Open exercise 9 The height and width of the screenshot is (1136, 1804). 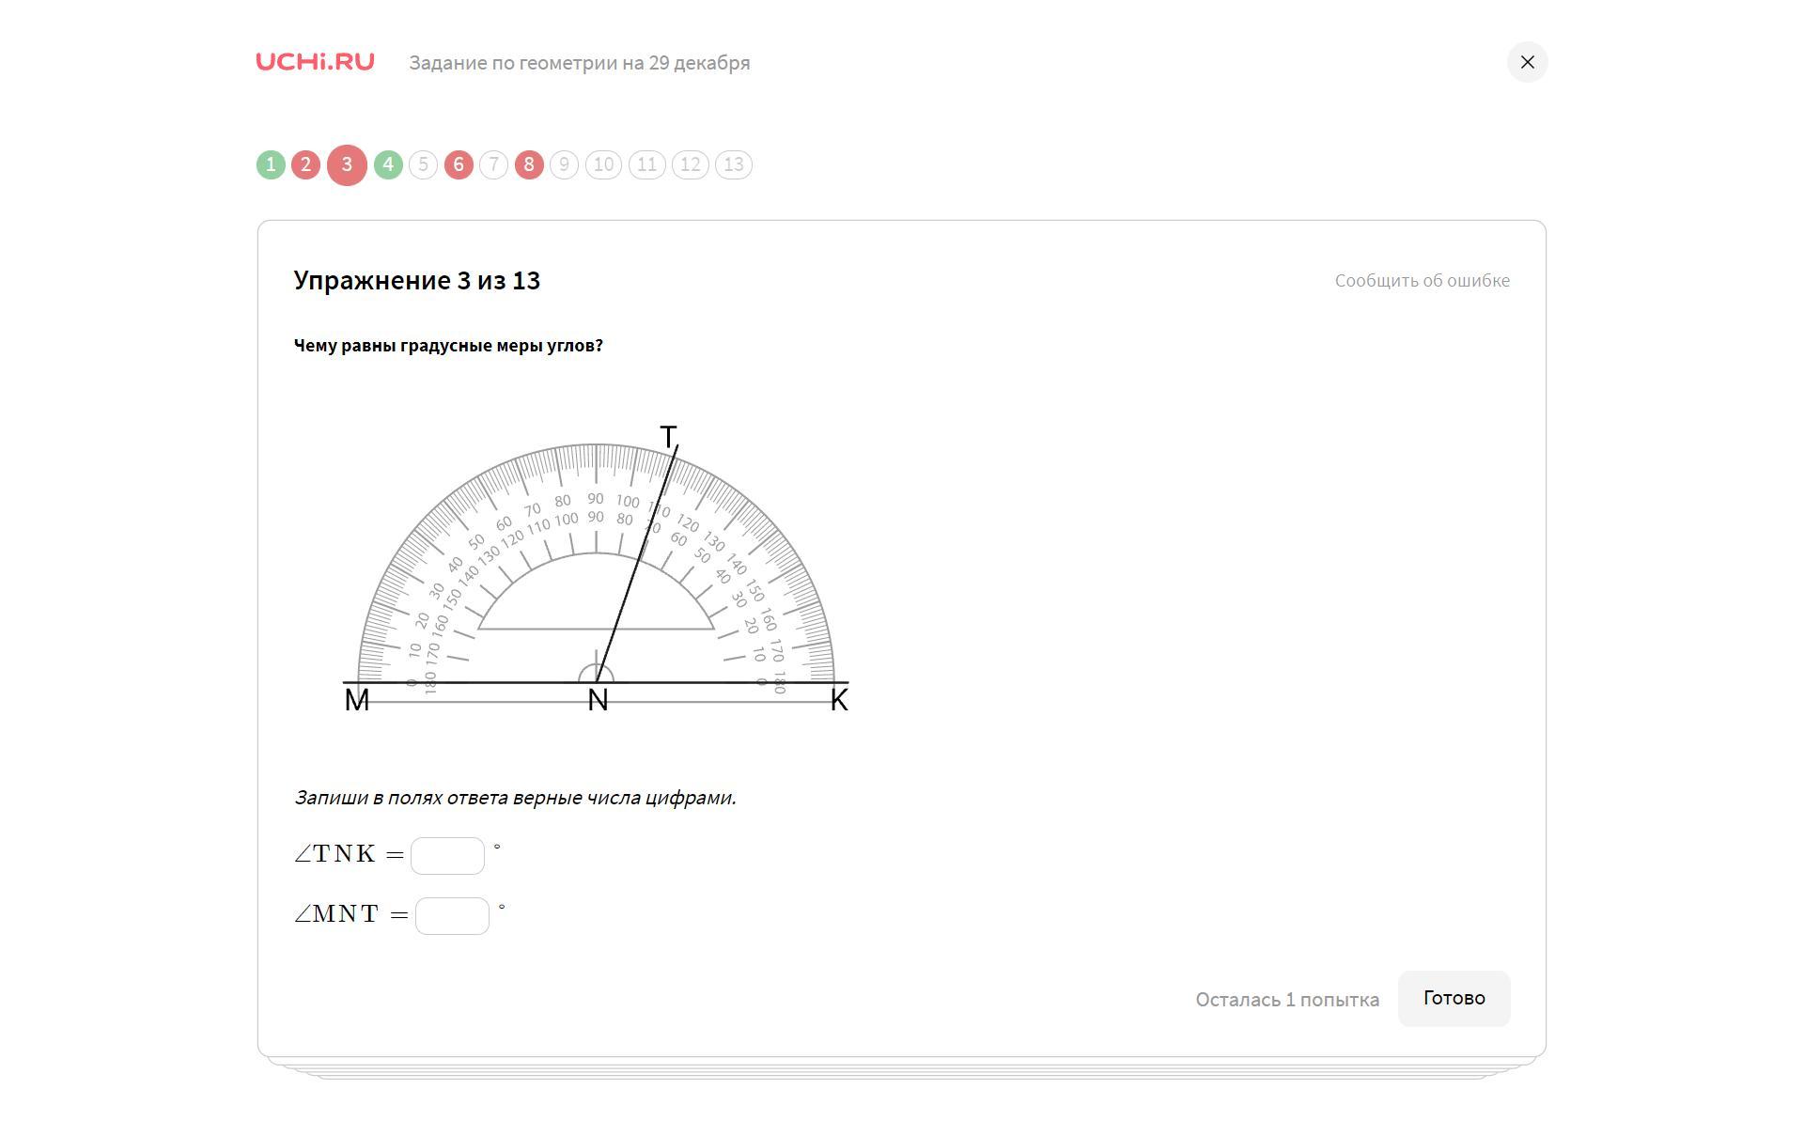[x=564, y=165]
